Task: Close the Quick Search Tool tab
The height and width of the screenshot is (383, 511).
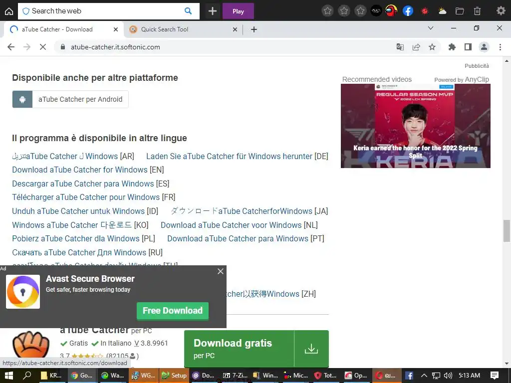Action: click(x=235, y=29)
